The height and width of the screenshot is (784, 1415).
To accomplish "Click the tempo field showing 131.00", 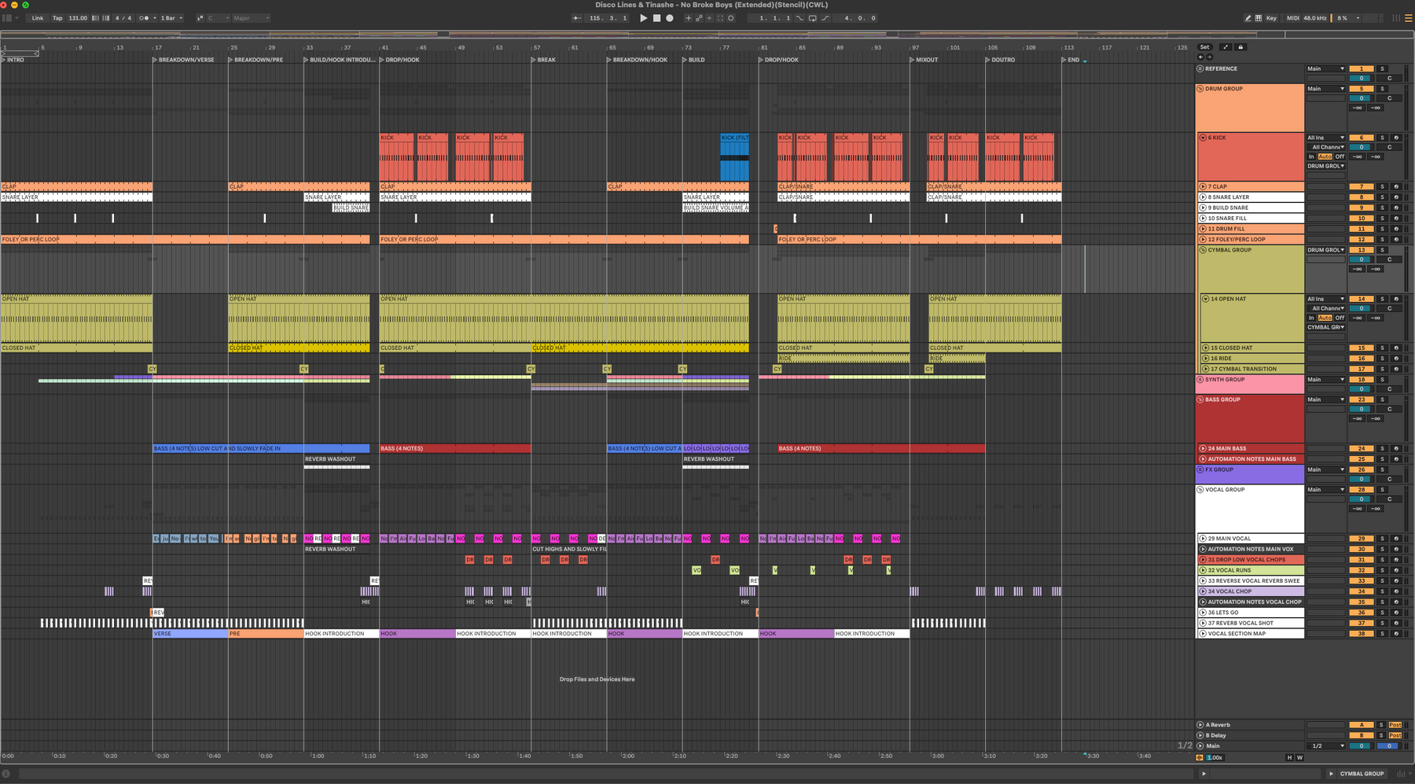I will click(x=78, y=18).
